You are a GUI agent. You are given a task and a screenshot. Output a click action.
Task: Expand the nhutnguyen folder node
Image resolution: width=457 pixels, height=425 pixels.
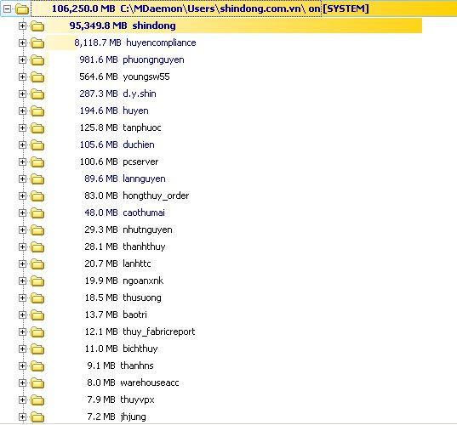(x=22, y=230)
